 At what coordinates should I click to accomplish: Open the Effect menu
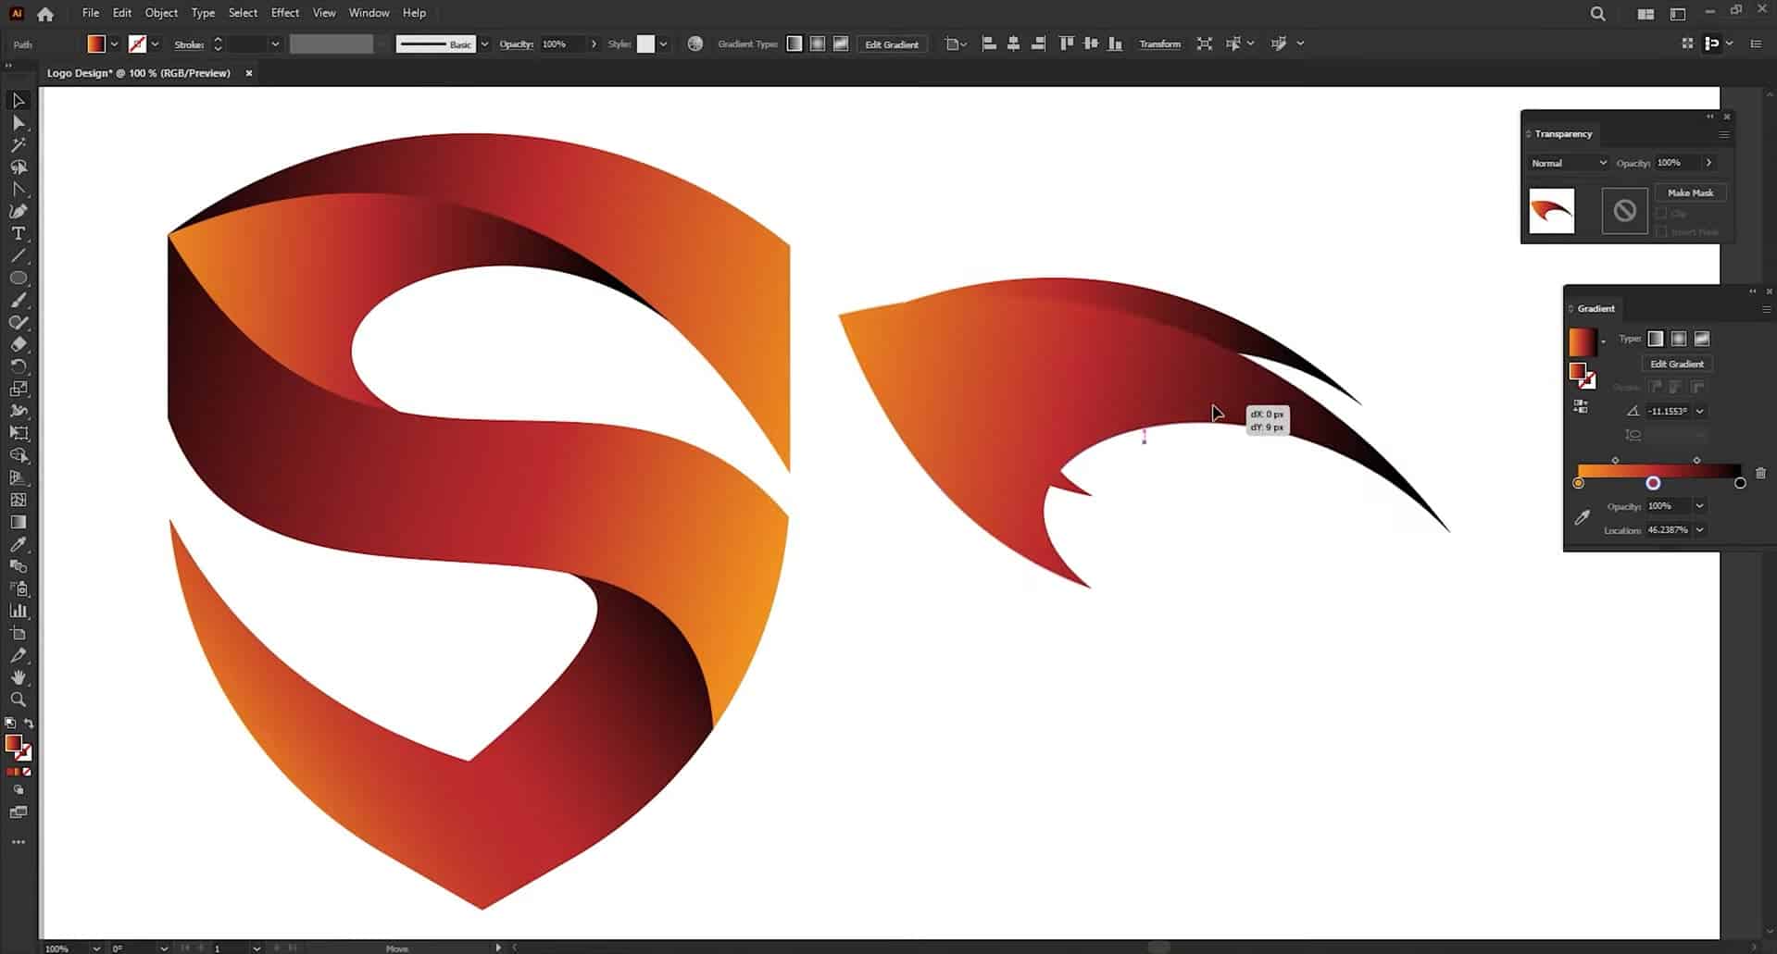[x=284, y=13]
